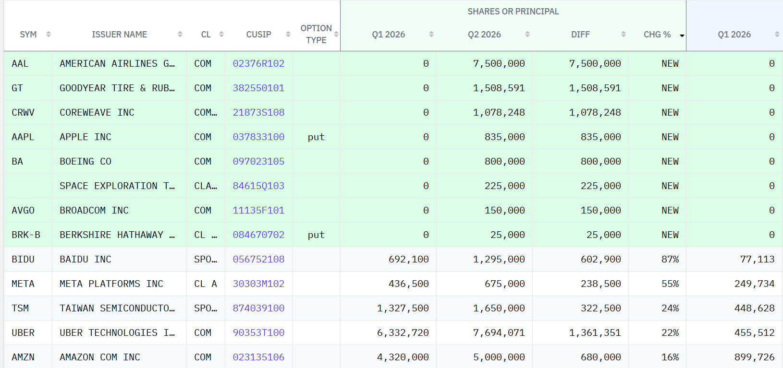Select the put option type for Berkshire Hathaway

coord(316,235)
